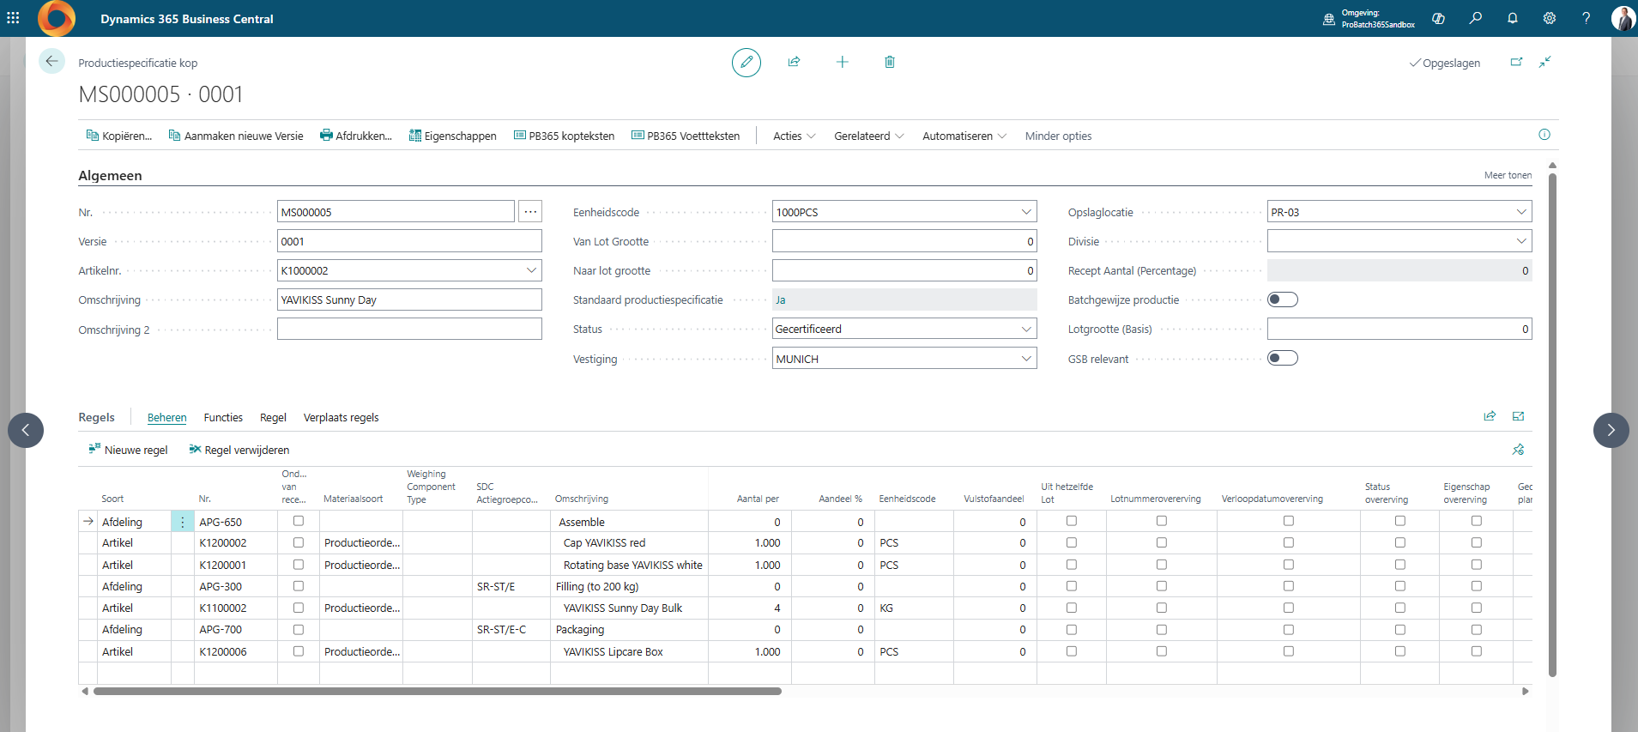Click vertical page scrollbar
Image resolution: width=1638 pixels, height=732 pixels.
1552,425
